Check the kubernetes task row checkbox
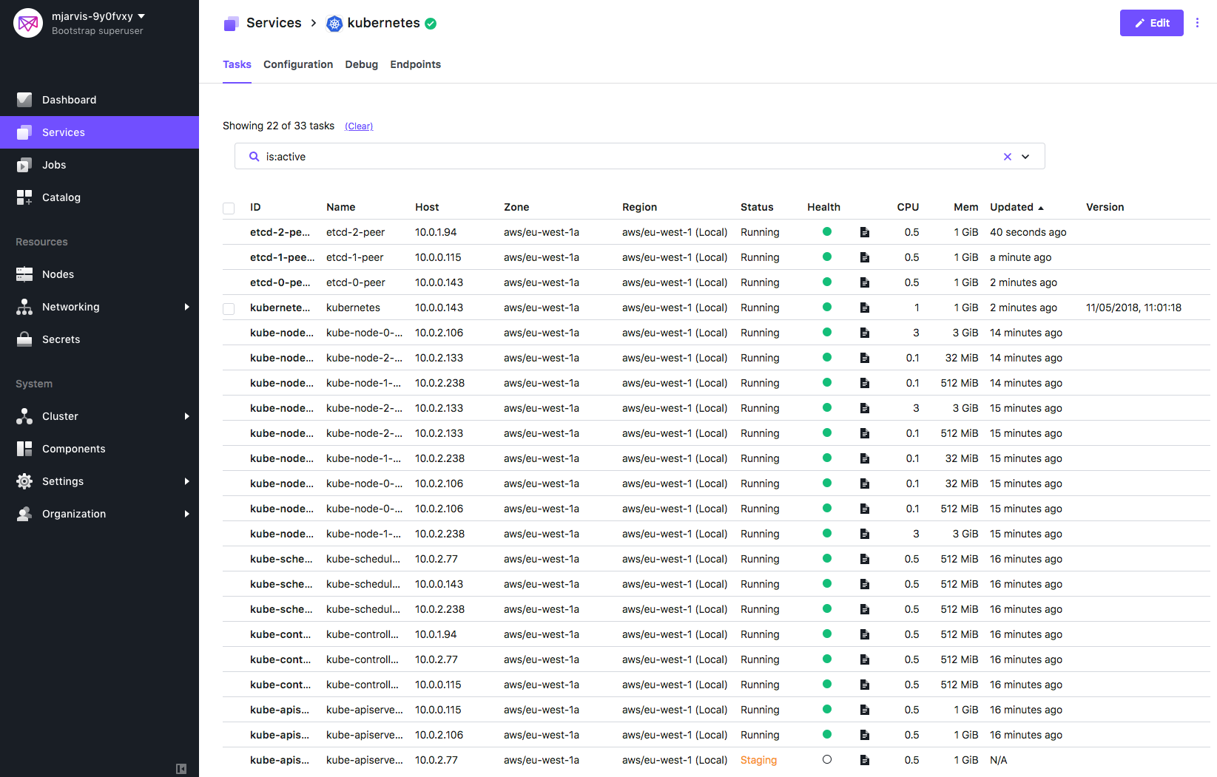Viewport: 1217px width, 777px height. click(x=229, y=308)
